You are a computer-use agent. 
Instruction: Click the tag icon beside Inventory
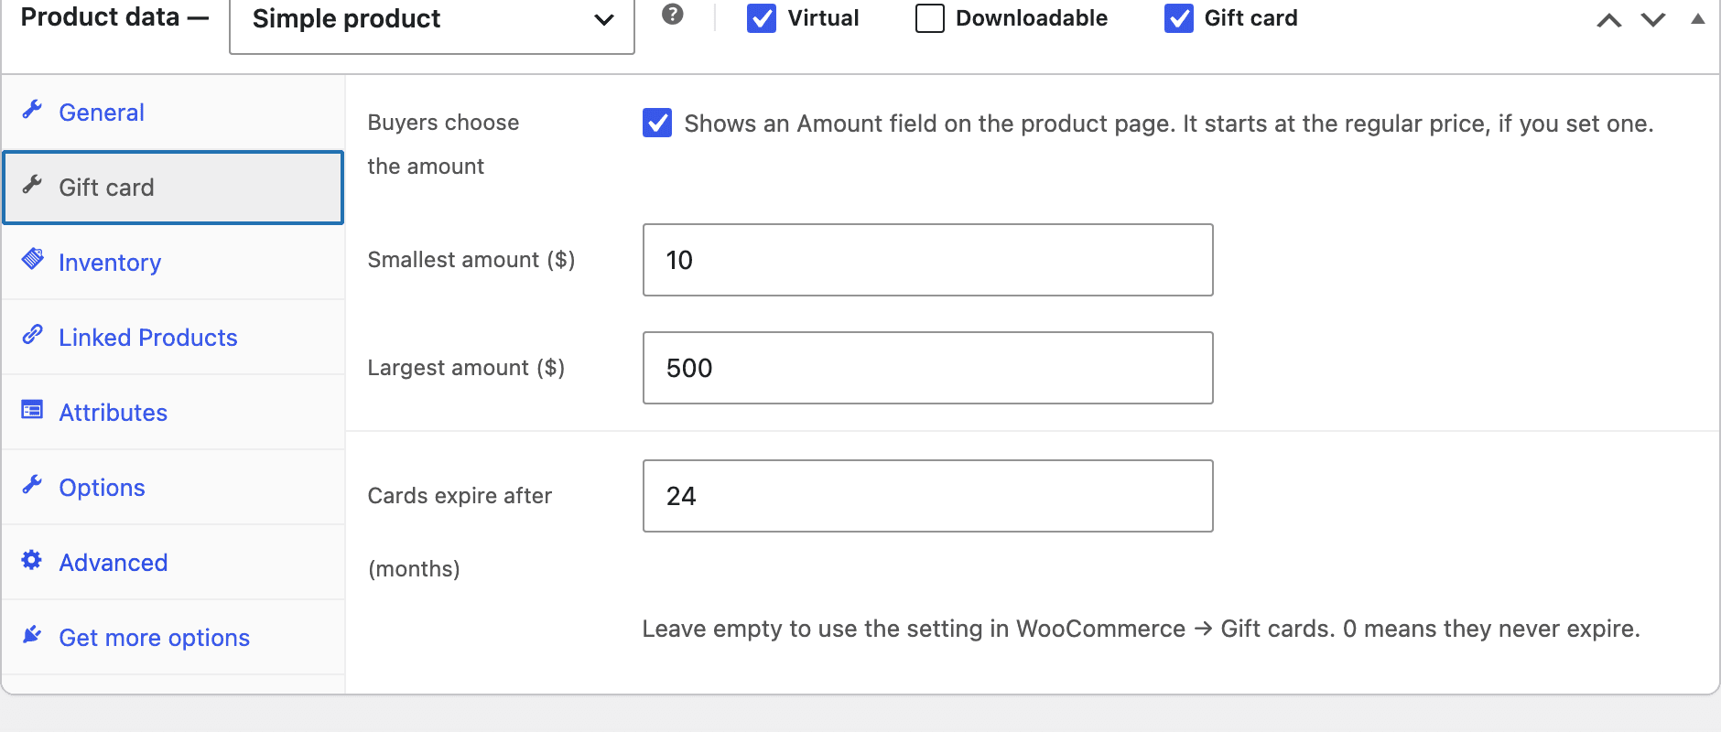[32, 260]
